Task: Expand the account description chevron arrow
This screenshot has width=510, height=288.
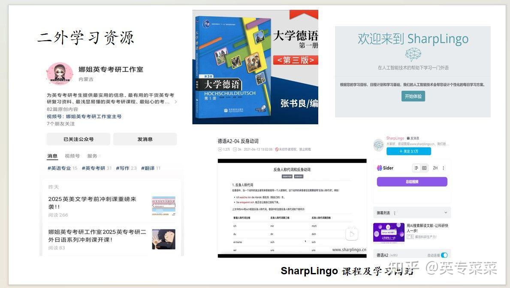Action: click(x=175, y=102)
